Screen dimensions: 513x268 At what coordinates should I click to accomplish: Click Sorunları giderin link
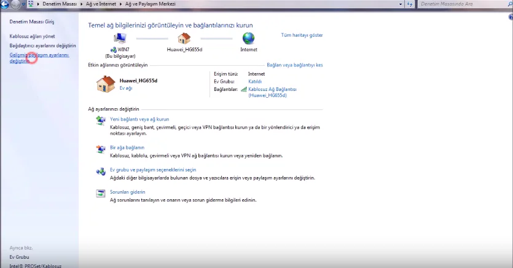(127, 192)
